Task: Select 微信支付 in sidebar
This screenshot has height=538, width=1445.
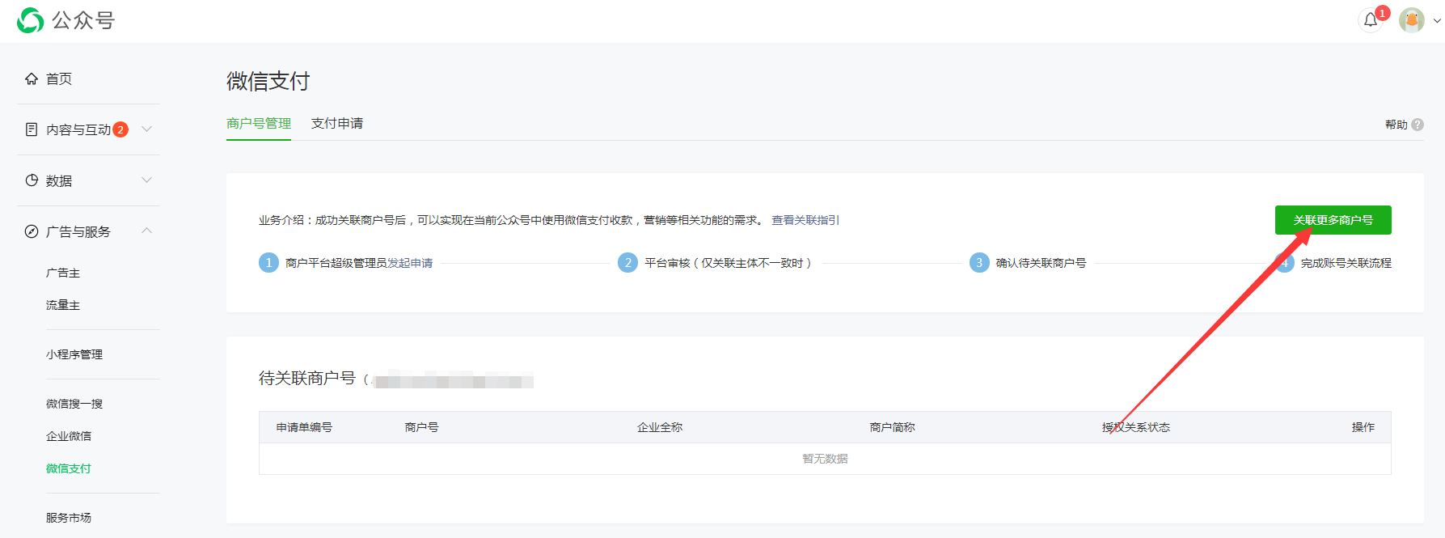Action: point(69,468)
